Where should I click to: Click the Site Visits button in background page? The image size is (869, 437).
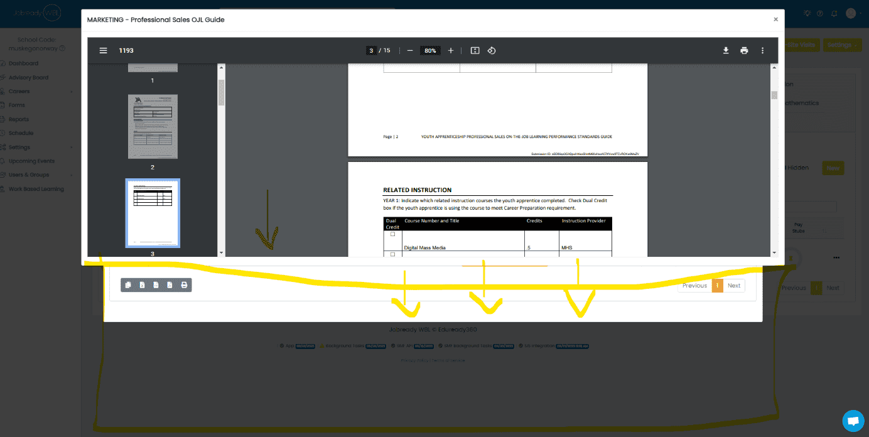[x=802, y=45]
